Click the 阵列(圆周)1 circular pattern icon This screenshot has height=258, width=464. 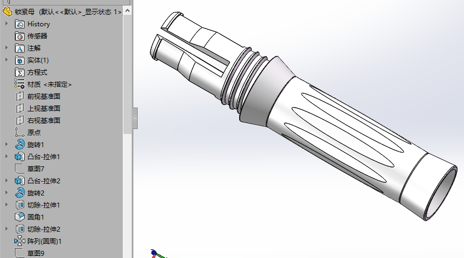[20, 242]
